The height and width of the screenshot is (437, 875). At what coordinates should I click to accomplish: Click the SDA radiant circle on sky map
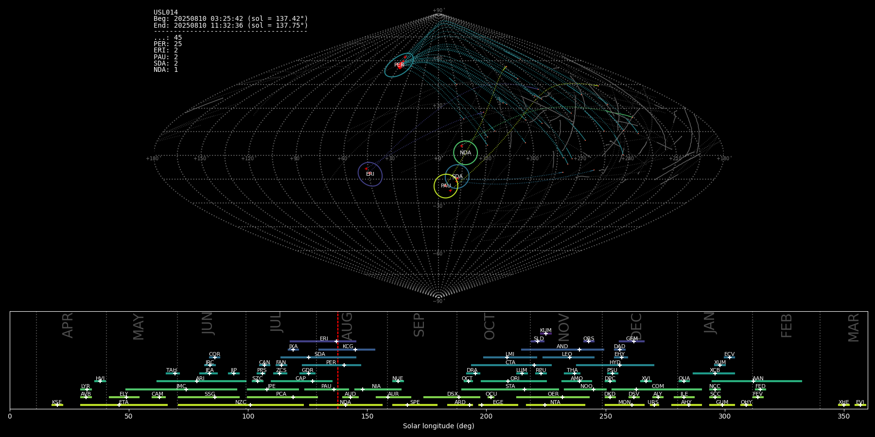tap(457, 177)
